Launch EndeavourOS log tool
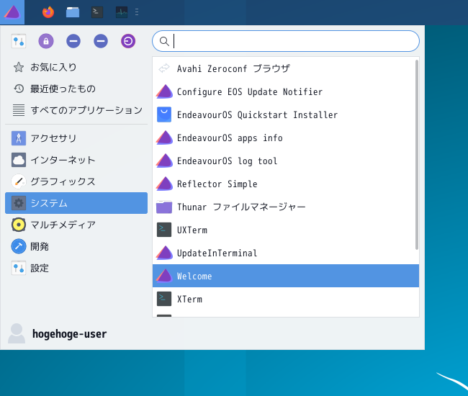 [286, 161]
